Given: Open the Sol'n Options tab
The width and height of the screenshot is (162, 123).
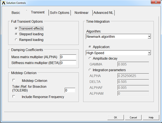Looking at the screenshot, I should (60, 13).
